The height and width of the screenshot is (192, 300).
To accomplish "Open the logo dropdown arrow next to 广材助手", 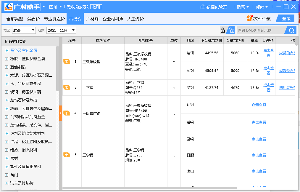I will click(x=43, y=7).
